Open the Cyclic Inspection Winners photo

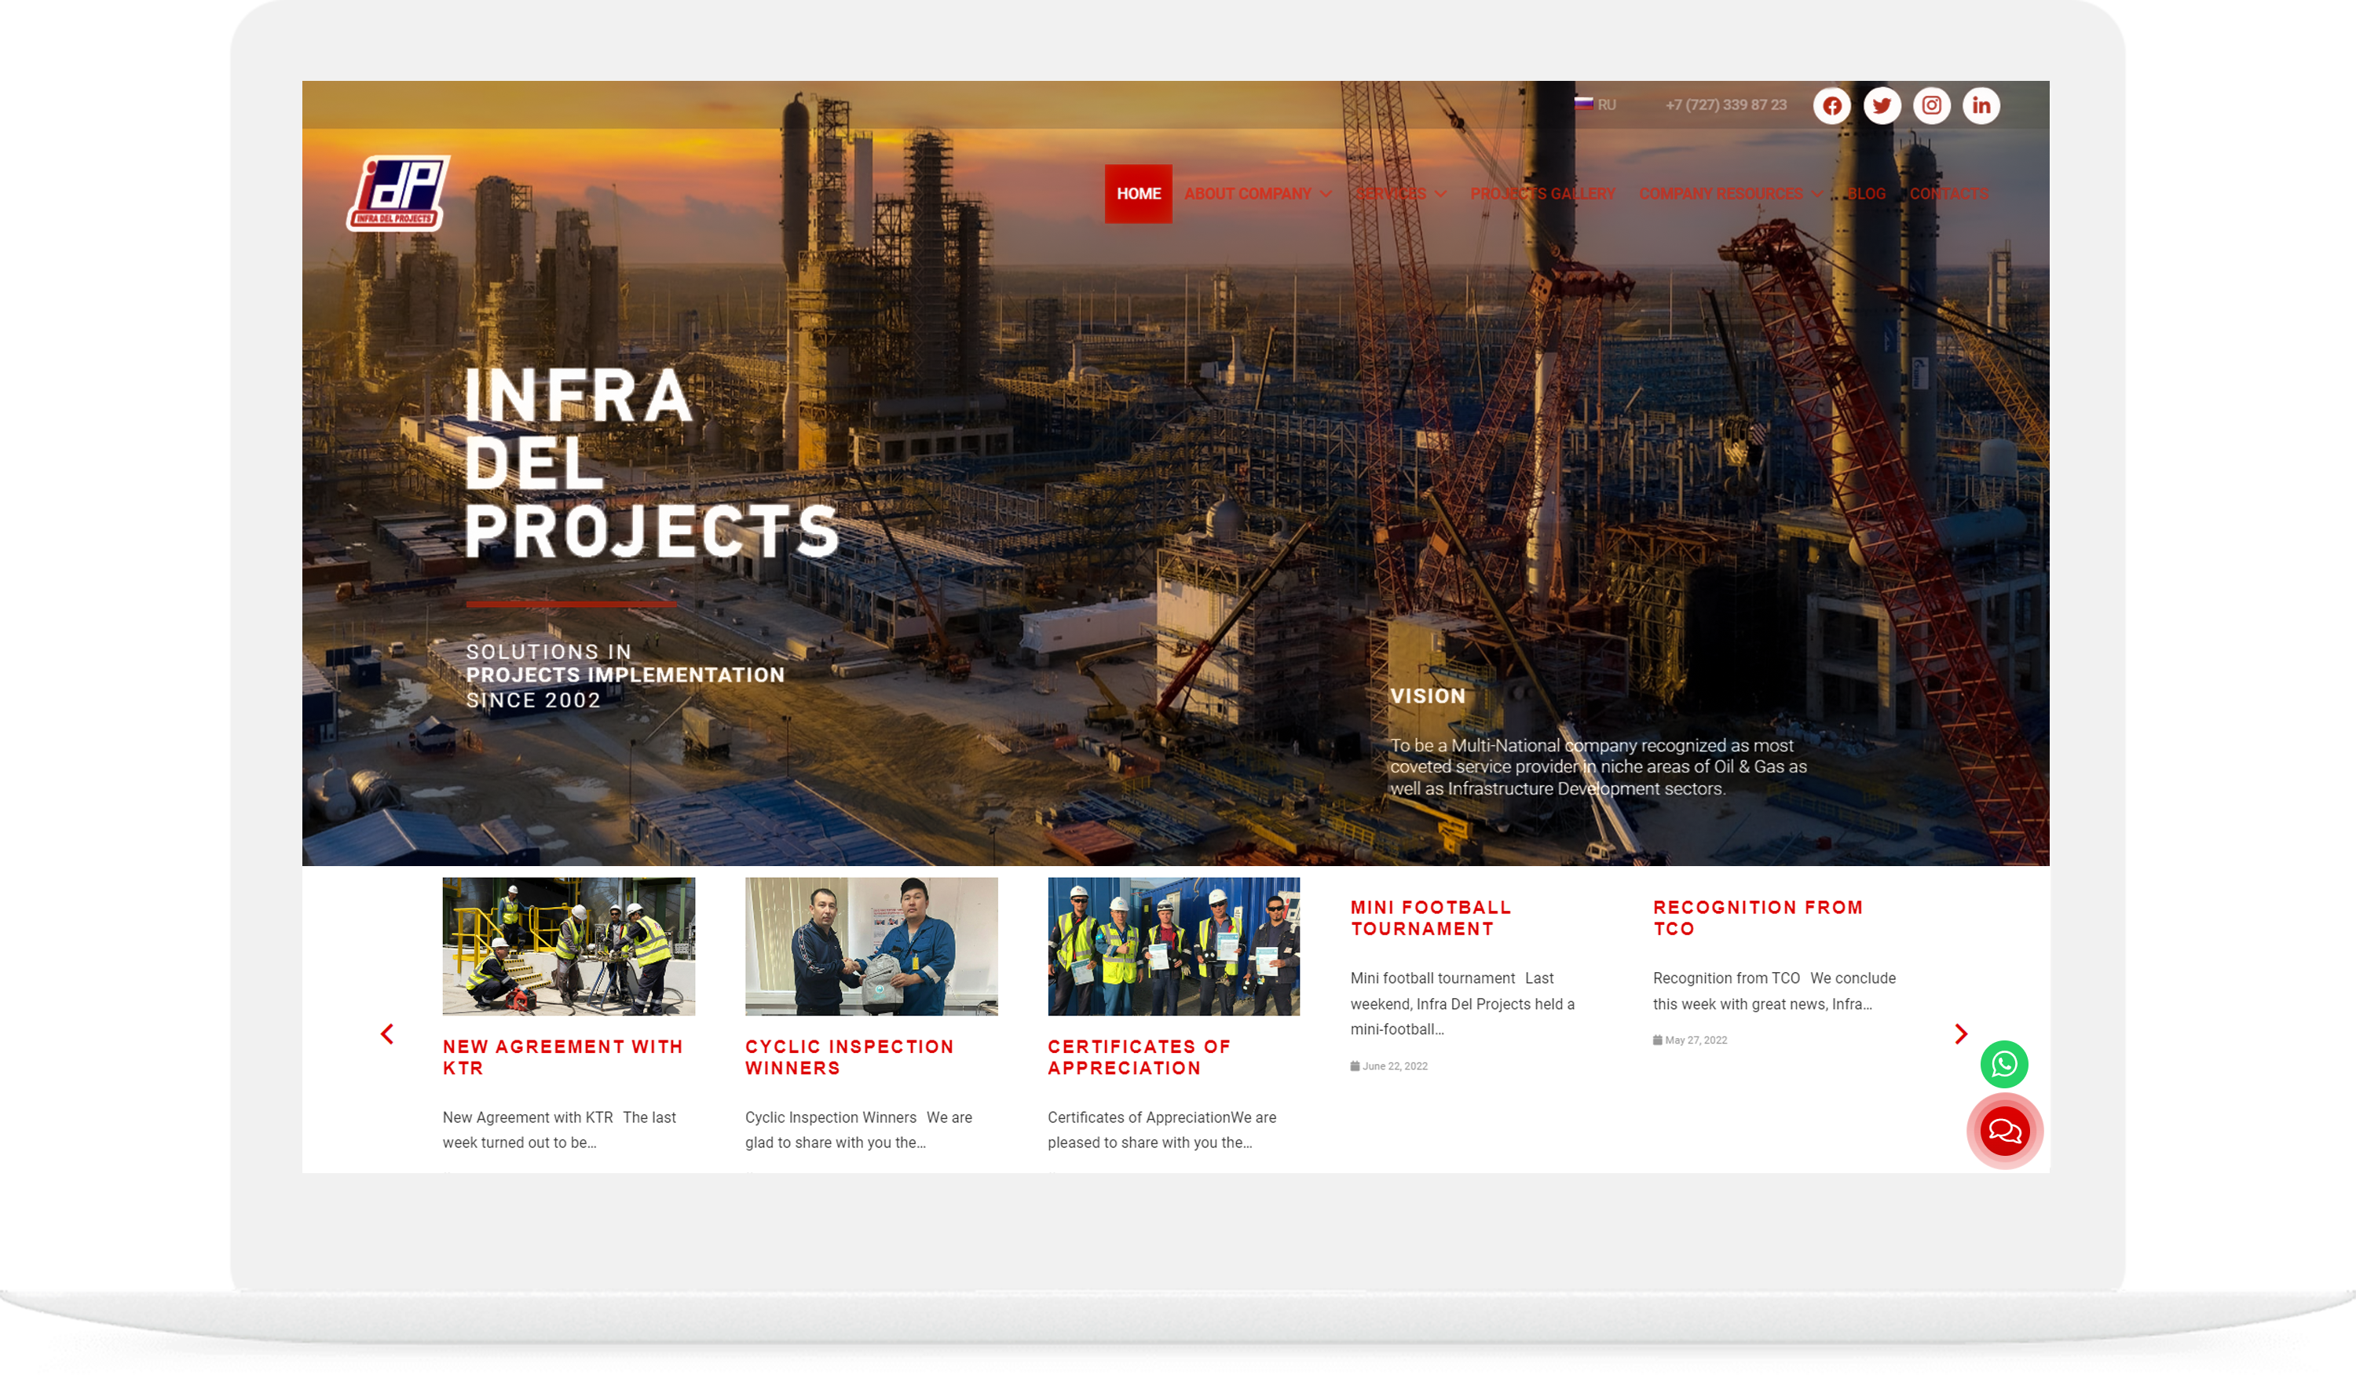tap(870, 946)
